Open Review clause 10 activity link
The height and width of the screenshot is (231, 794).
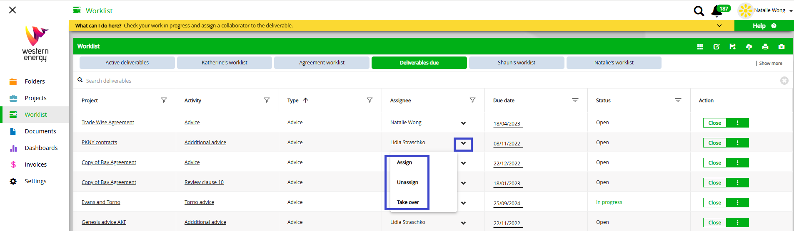click(x=204, y=182)
